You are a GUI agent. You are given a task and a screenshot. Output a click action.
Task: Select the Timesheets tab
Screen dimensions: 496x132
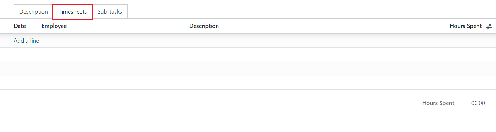pos(73,12)
